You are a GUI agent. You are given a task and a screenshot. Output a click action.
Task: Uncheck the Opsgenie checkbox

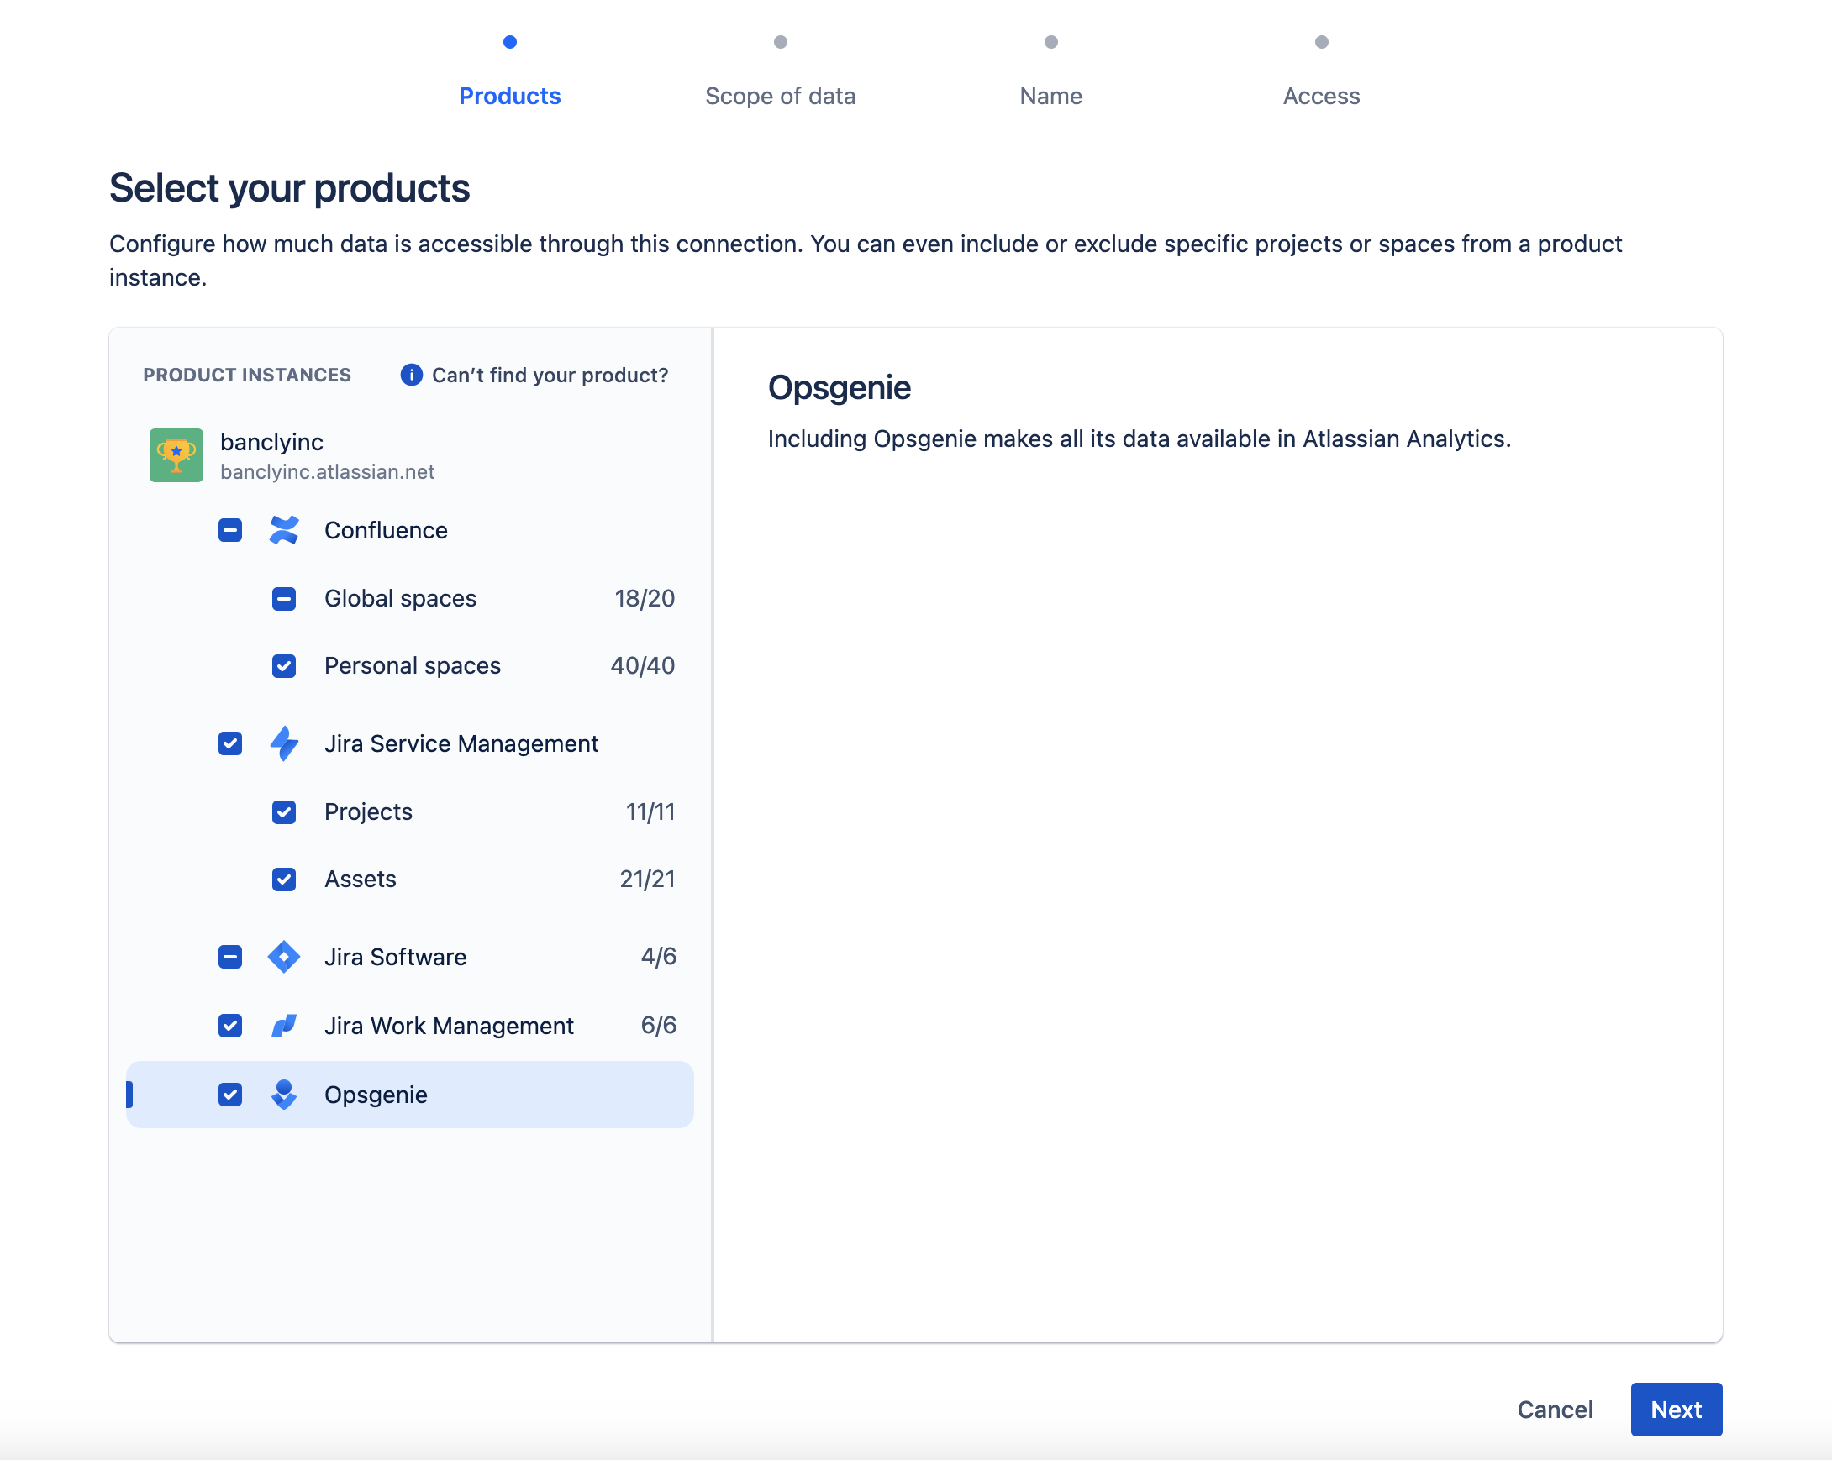pyautogui.click(x=229, y=1094)
